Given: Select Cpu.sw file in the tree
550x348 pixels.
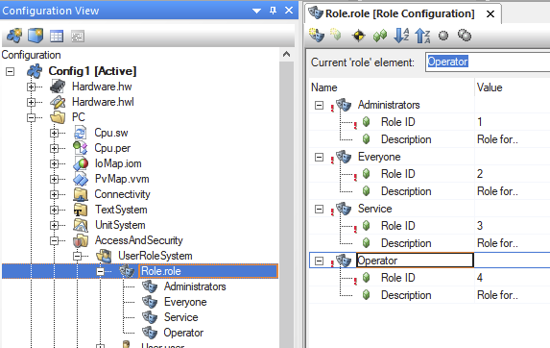Looking at the screenshot, I should coord(110,133).
